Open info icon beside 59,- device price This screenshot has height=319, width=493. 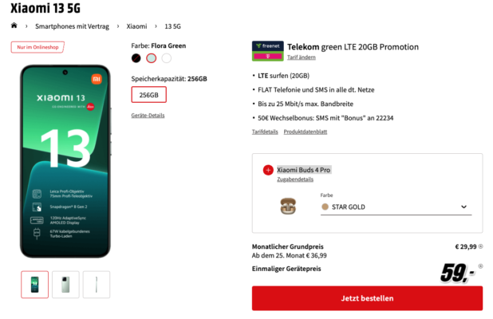click(x=480, y=266)
